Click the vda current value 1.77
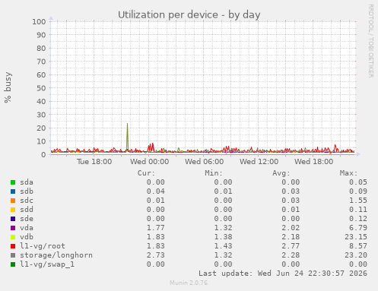 click(x=156, y=228)
